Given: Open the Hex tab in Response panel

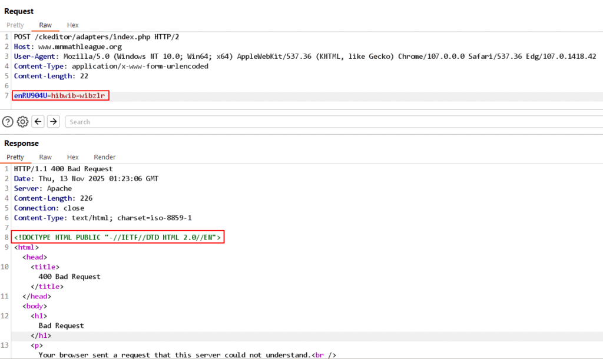Looking at the screenshot, I should click(x=73, y=157).
